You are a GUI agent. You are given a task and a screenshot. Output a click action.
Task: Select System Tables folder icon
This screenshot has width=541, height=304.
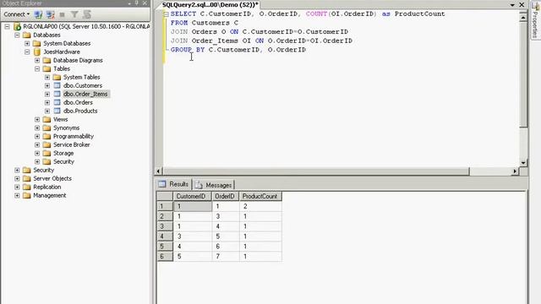tap(57, 77)
